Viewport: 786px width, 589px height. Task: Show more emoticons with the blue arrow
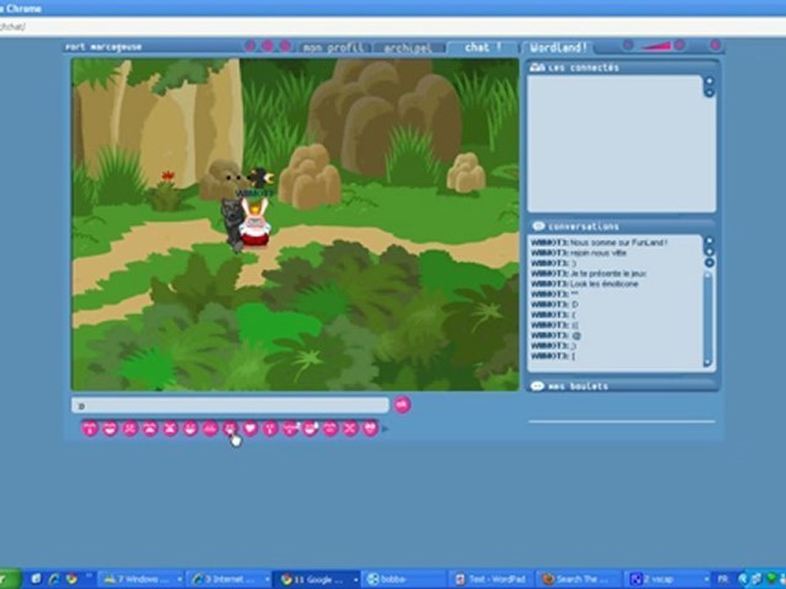coord(385,429)
